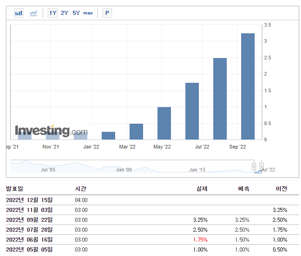The height and width of the screenshot is (256, 301).
Task: Select the 5Y time range
Action: click(x=76, y=13)
